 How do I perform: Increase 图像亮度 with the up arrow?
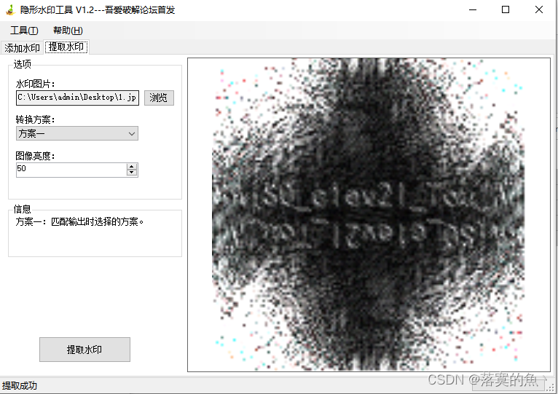132,167
